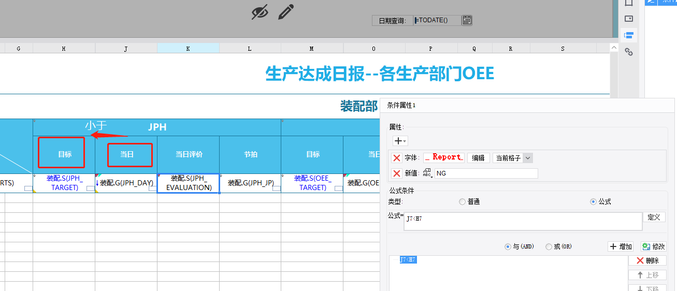Select the condition attributes sidebar icon

(629, 36)
